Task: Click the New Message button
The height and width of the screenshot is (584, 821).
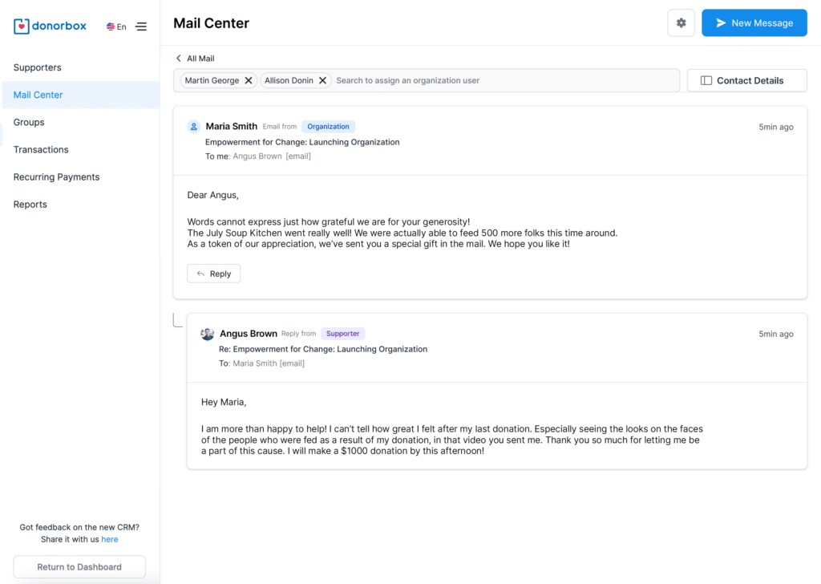Action: (x=754, y=22)
